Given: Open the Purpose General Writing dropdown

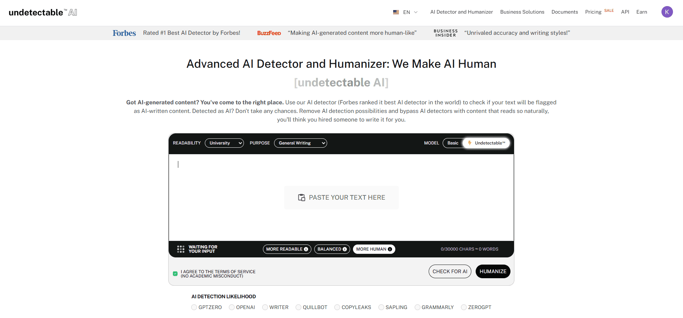Looking at the screenshot, I should tap(301, 143).
